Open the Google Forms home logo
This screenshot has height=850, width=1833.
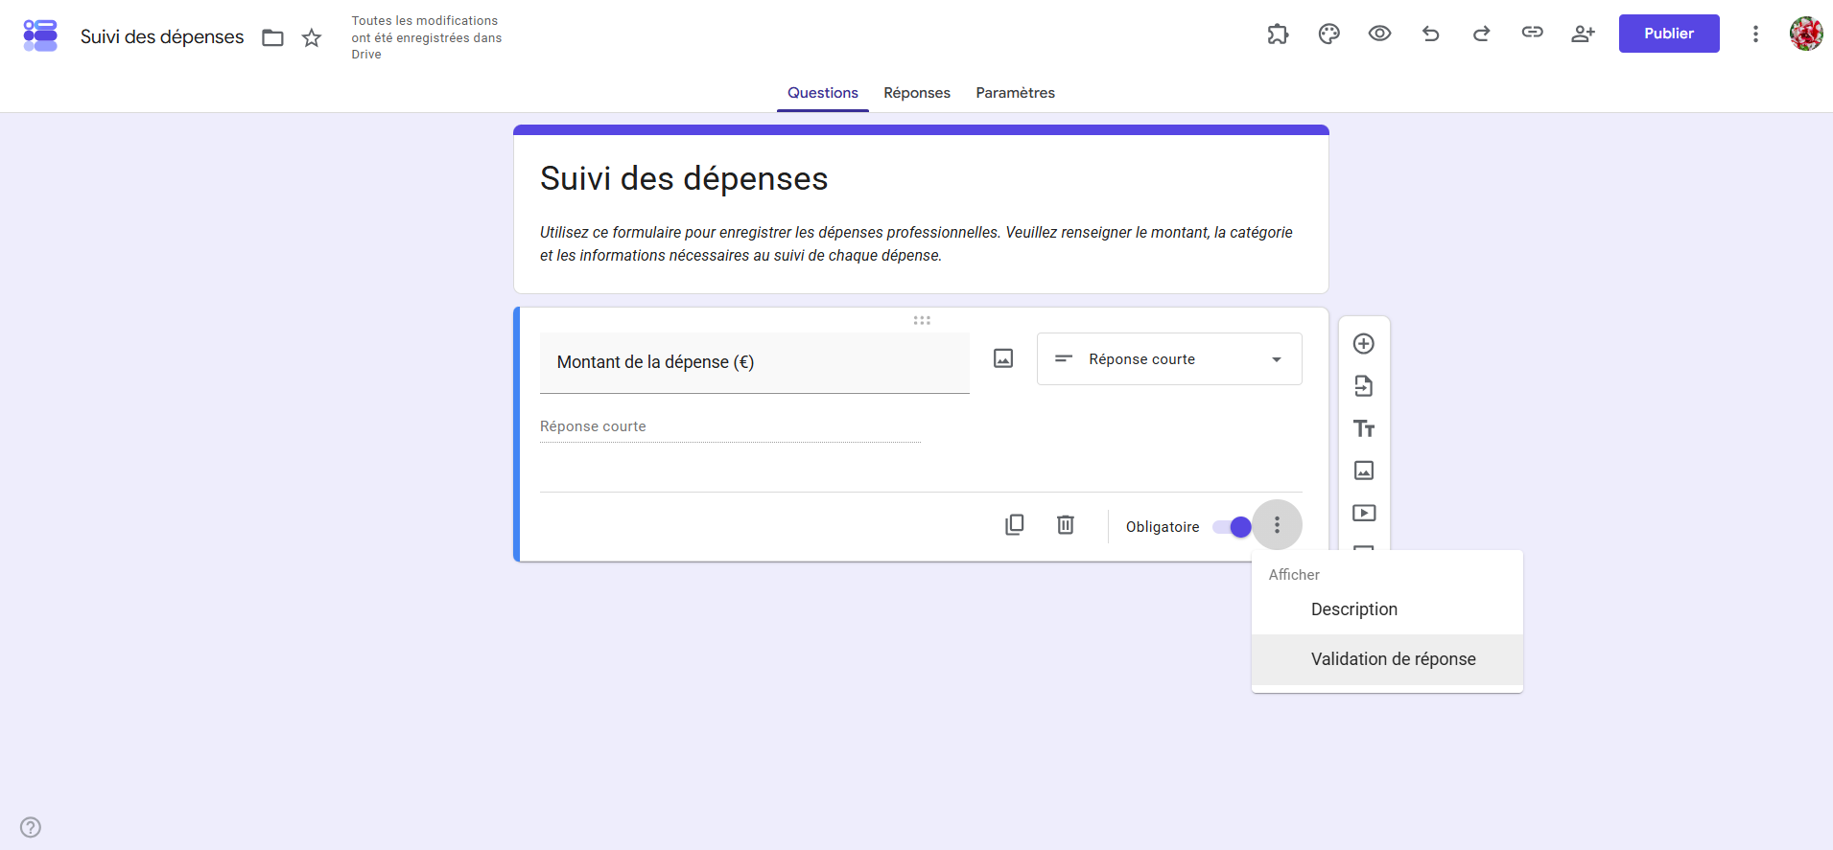(40, 36)
